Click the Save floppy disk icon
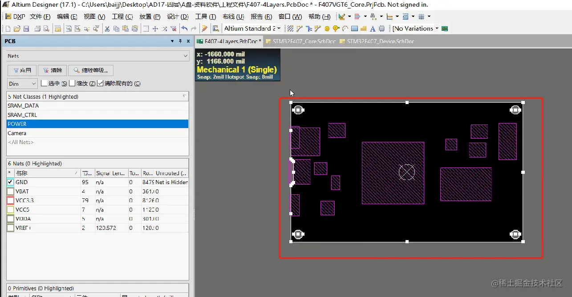 click(26, 28)
